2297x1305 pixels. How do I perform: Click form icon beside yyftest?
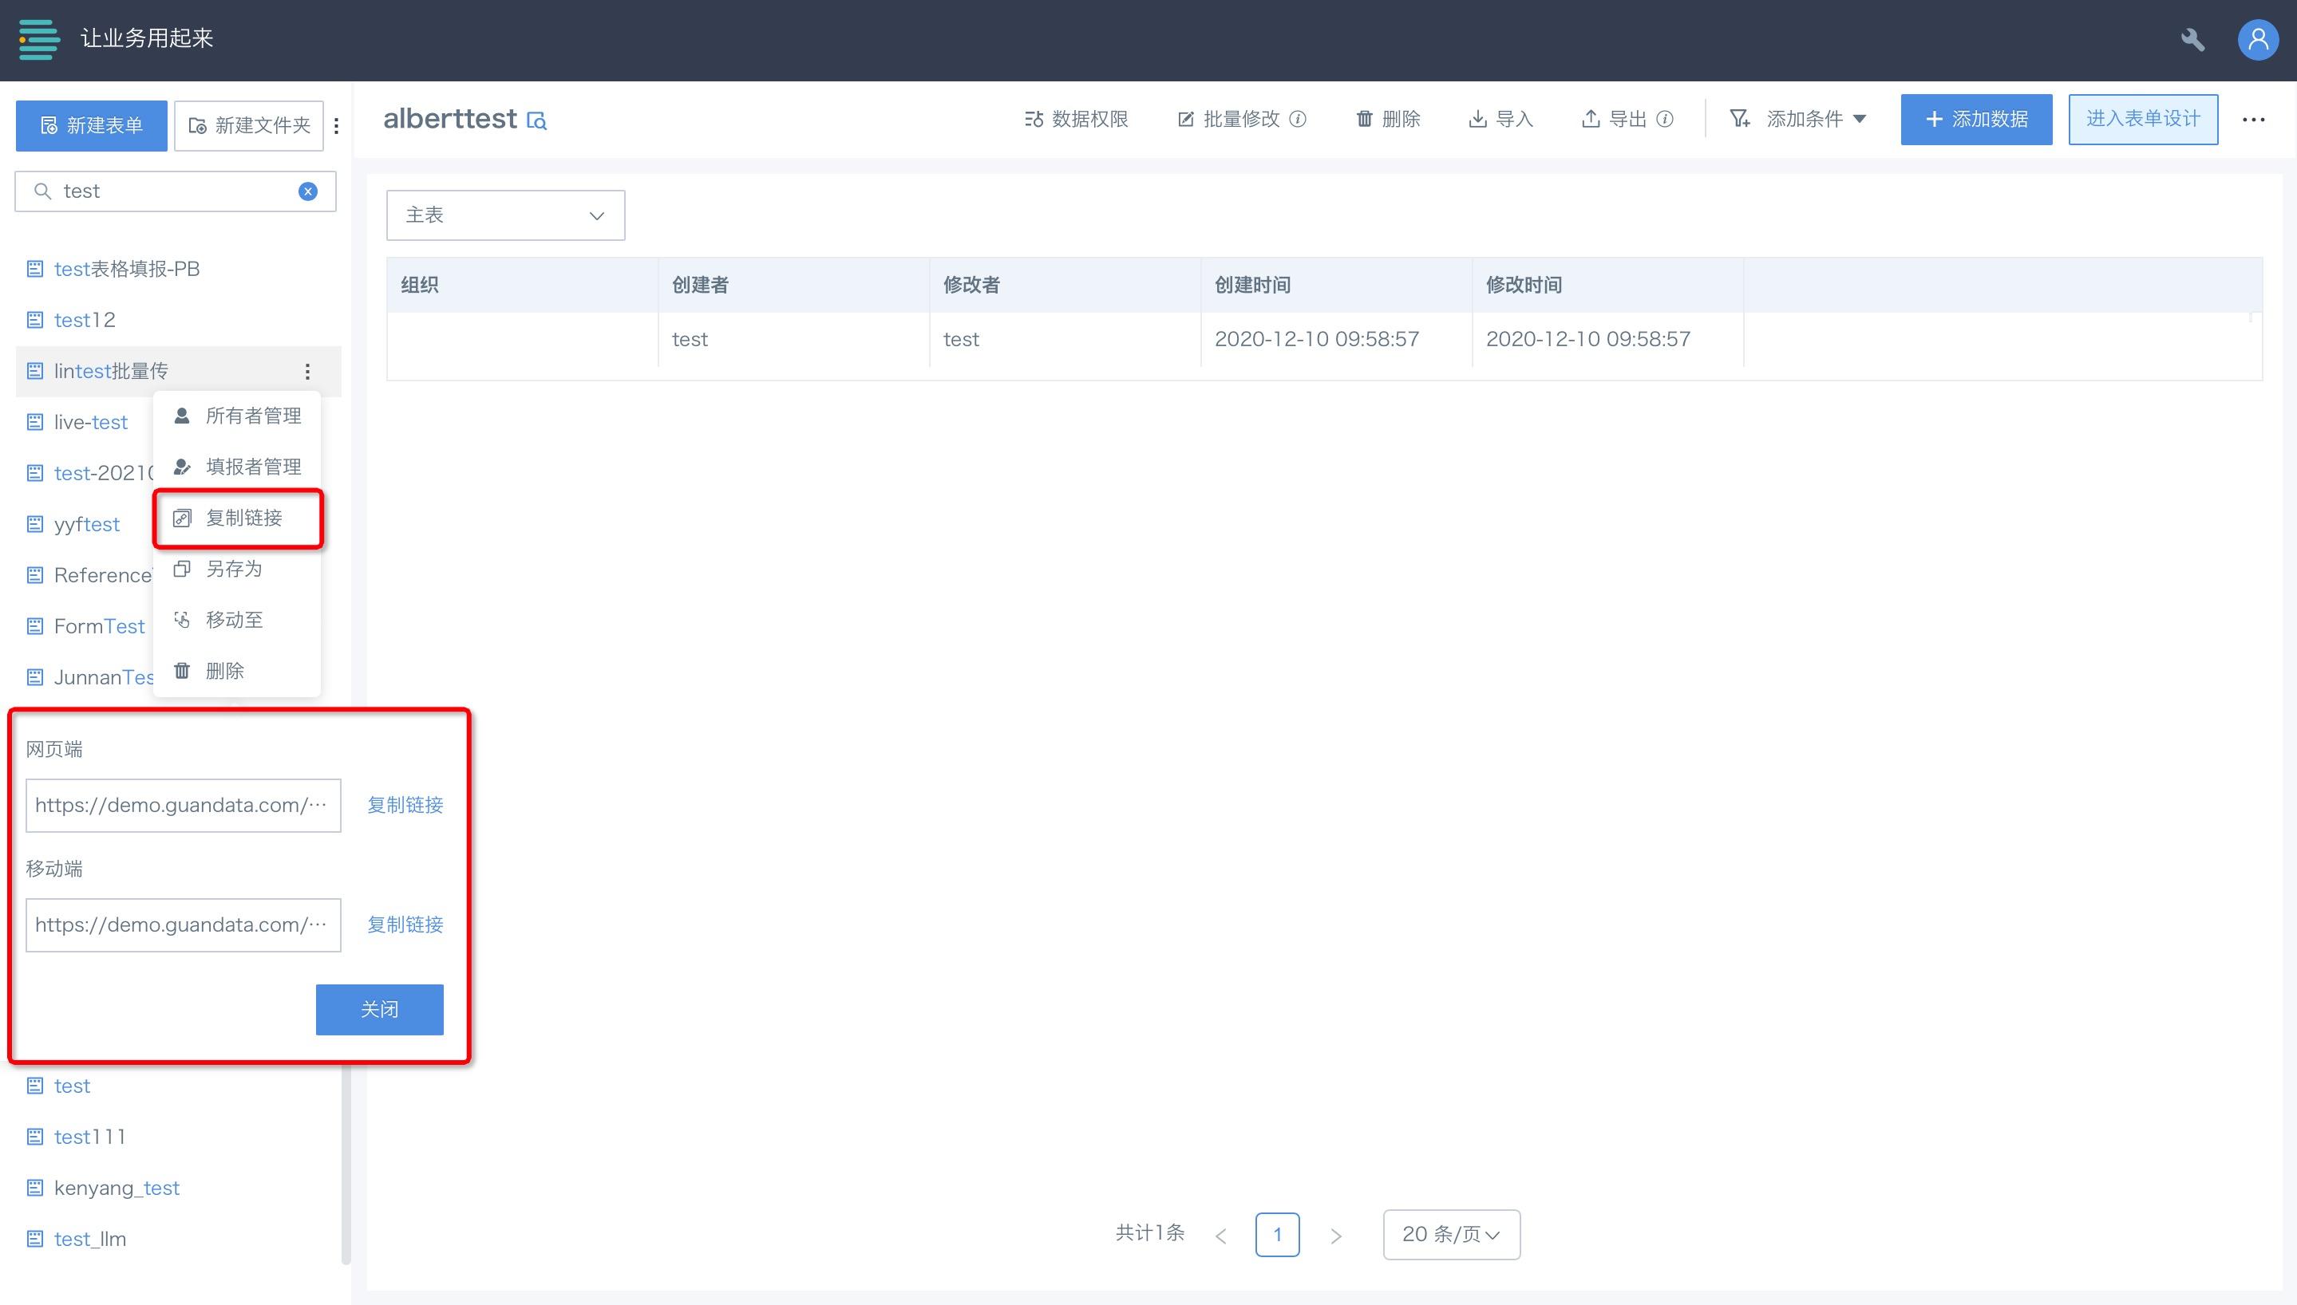click(35, 524)
